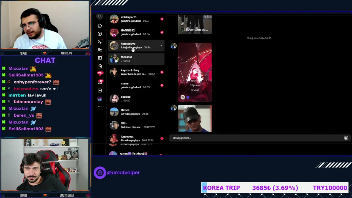This screenshot has width=352, height=198.
Task: Open the black cap person video thumbnail
Action: 195,119
